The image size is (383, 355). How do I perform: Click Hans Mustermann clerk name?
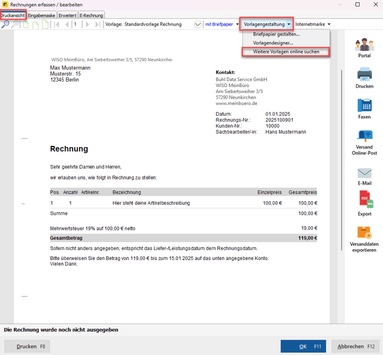(x=285, y=132)
